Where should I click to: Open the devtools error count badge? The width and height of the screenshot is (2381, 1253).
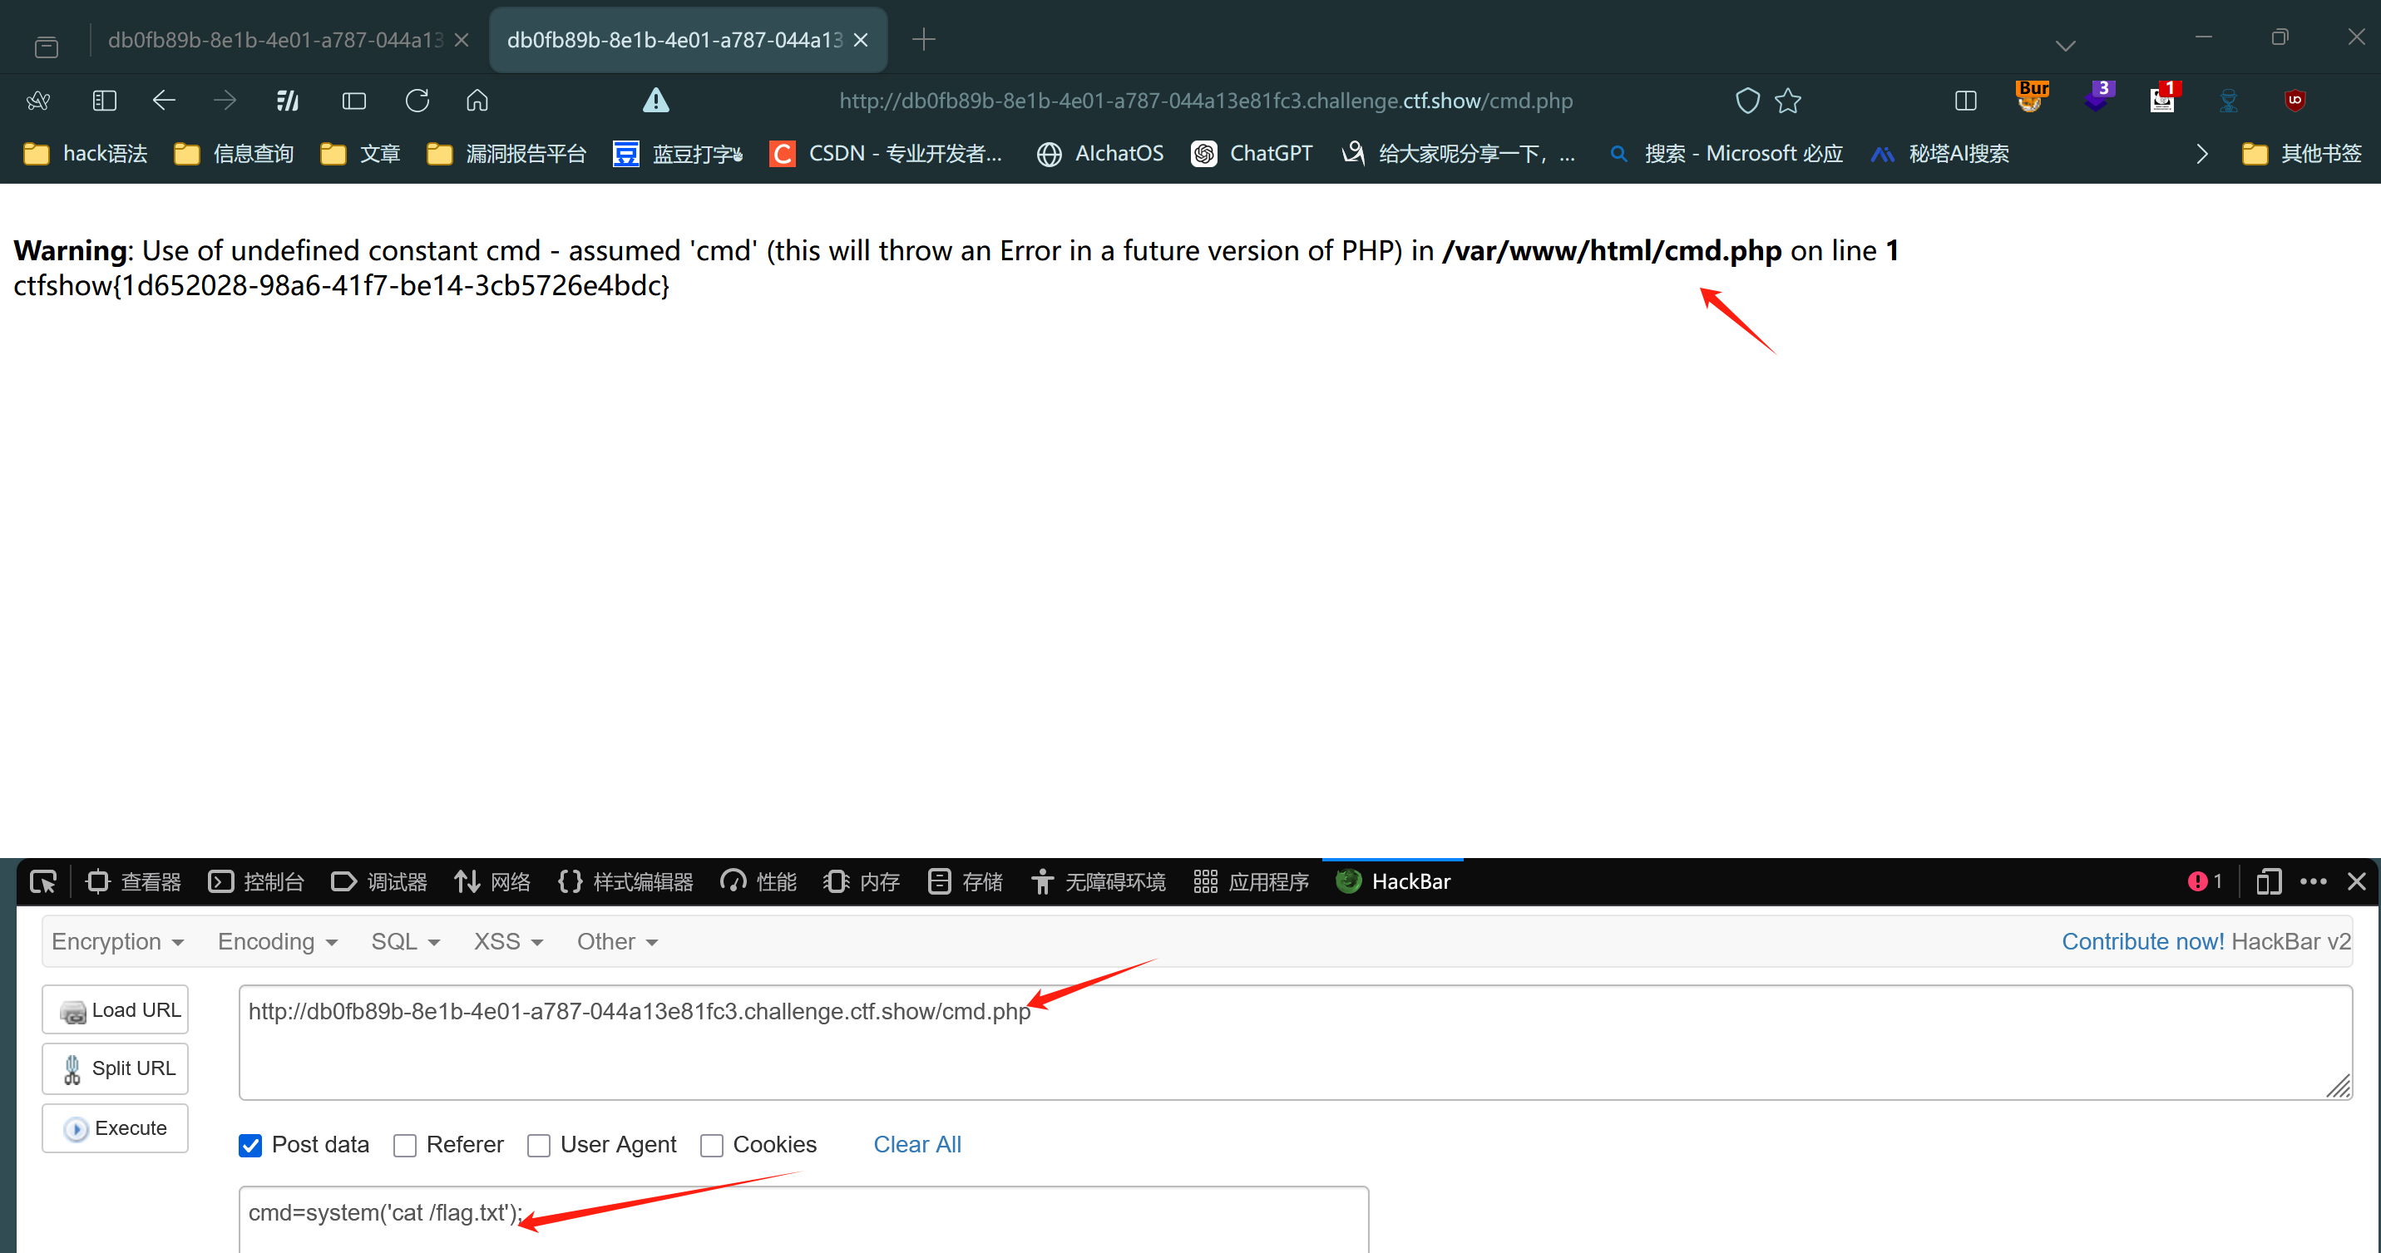click(2205, 881)
